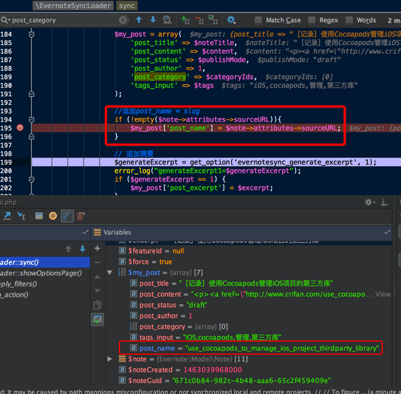Select the \EvernoteSyncLoader breadcrumb
The width and height of the screenshot is (401, 394).
pyautogui.click(x=73, y=6)
